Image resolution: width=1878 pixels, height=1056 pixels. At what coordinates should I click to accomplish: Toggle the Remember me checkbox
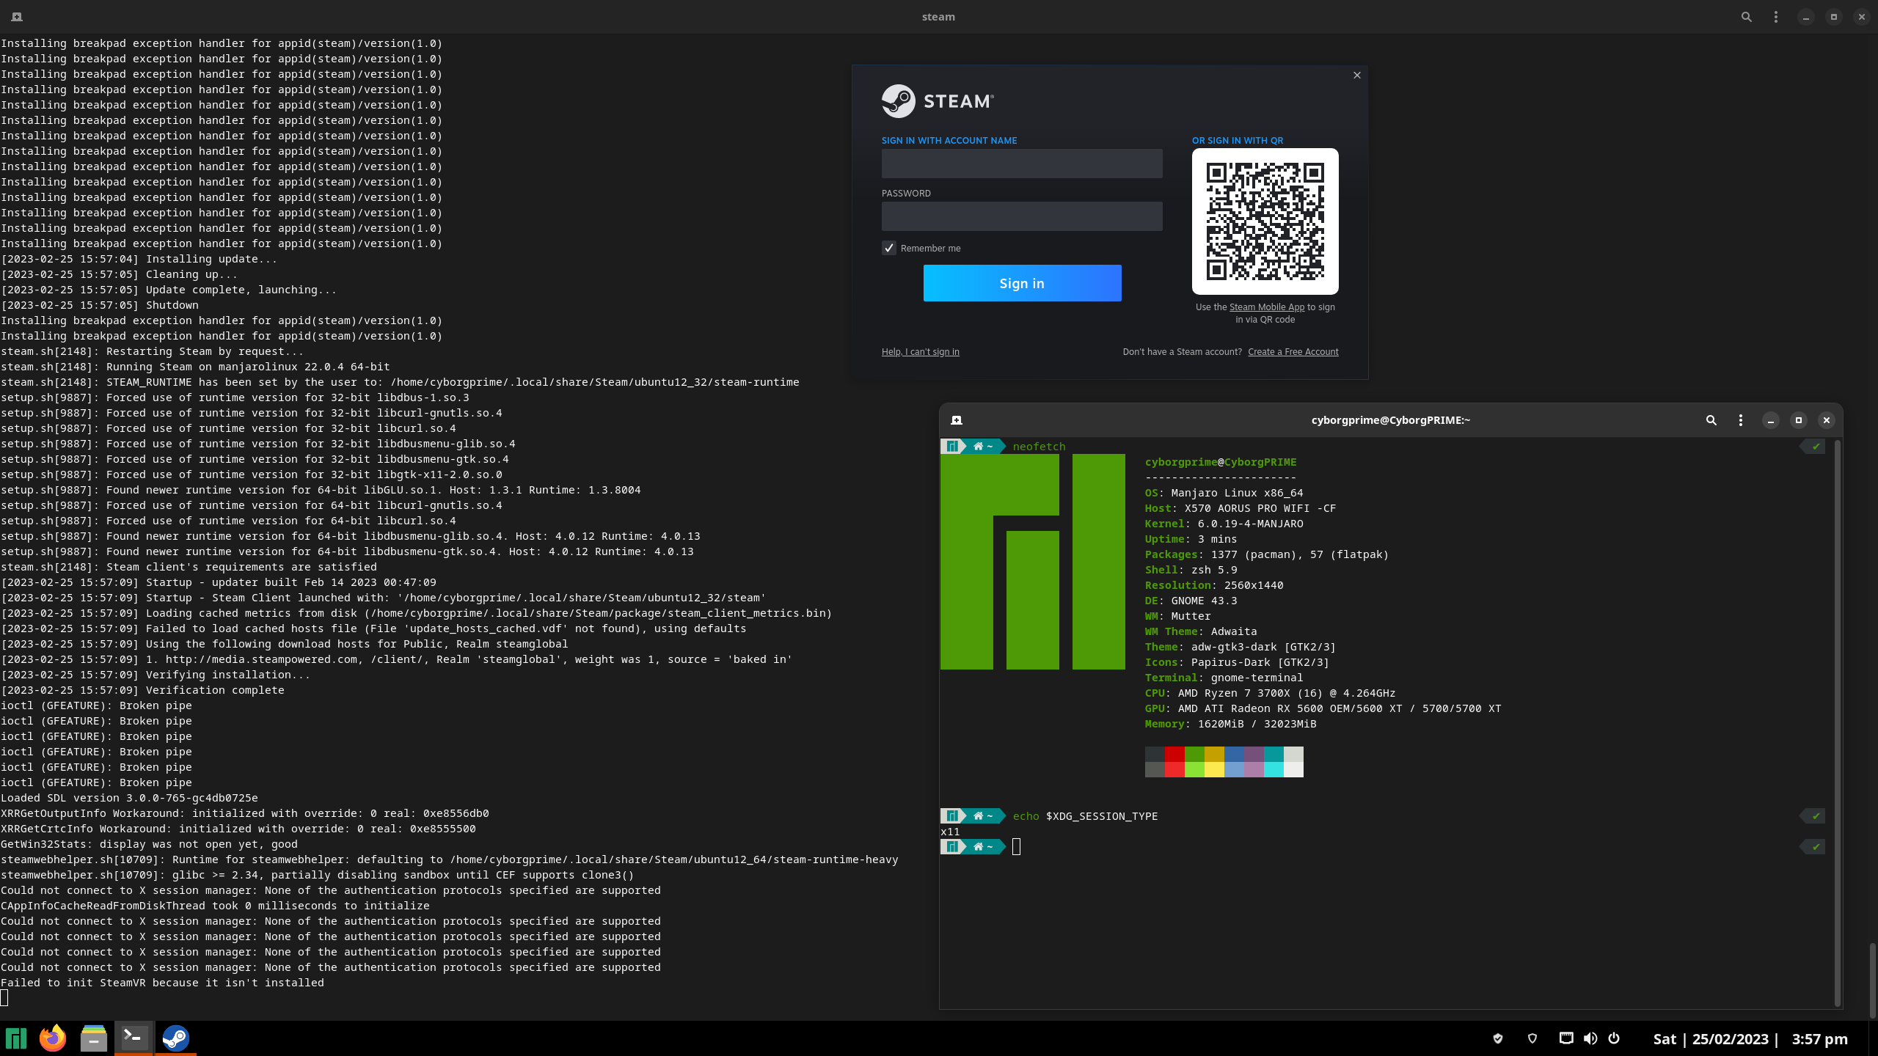point(888,248)
